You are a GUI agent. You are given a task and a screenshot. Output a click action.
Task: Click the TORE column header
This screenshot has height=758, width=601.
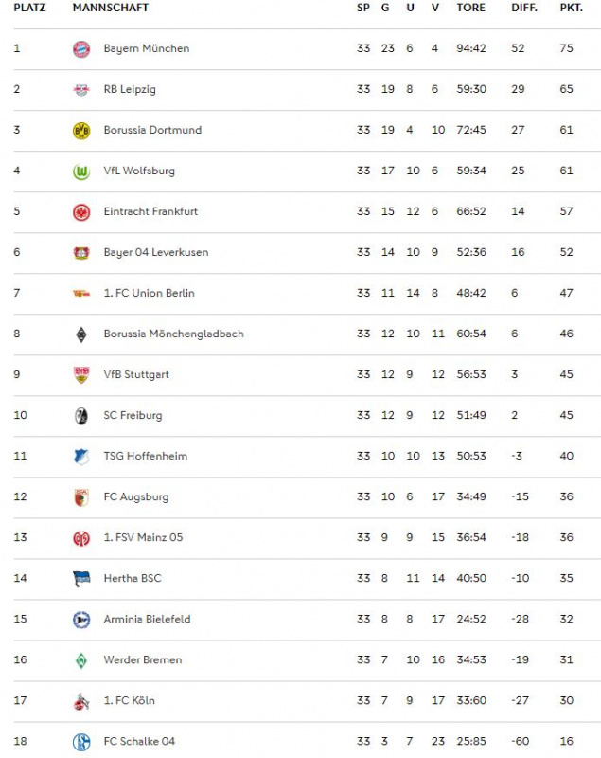(x=470, y=8)
